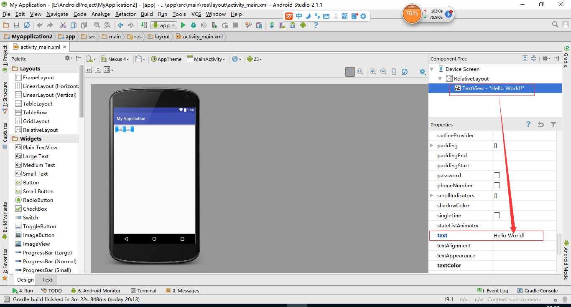Refresh the layout preview
The height and width of the screenshot is (307, 571).
pyautogui.click(x=405, y=72)
